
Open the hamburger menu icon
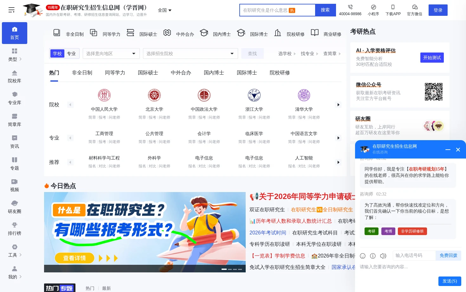tap(11, 10)
